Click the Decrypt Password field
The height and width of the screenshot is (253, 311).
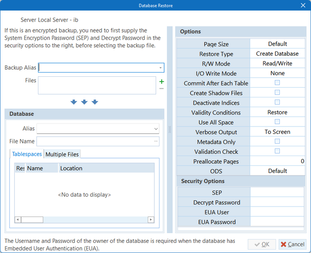(x=277, y=202)
